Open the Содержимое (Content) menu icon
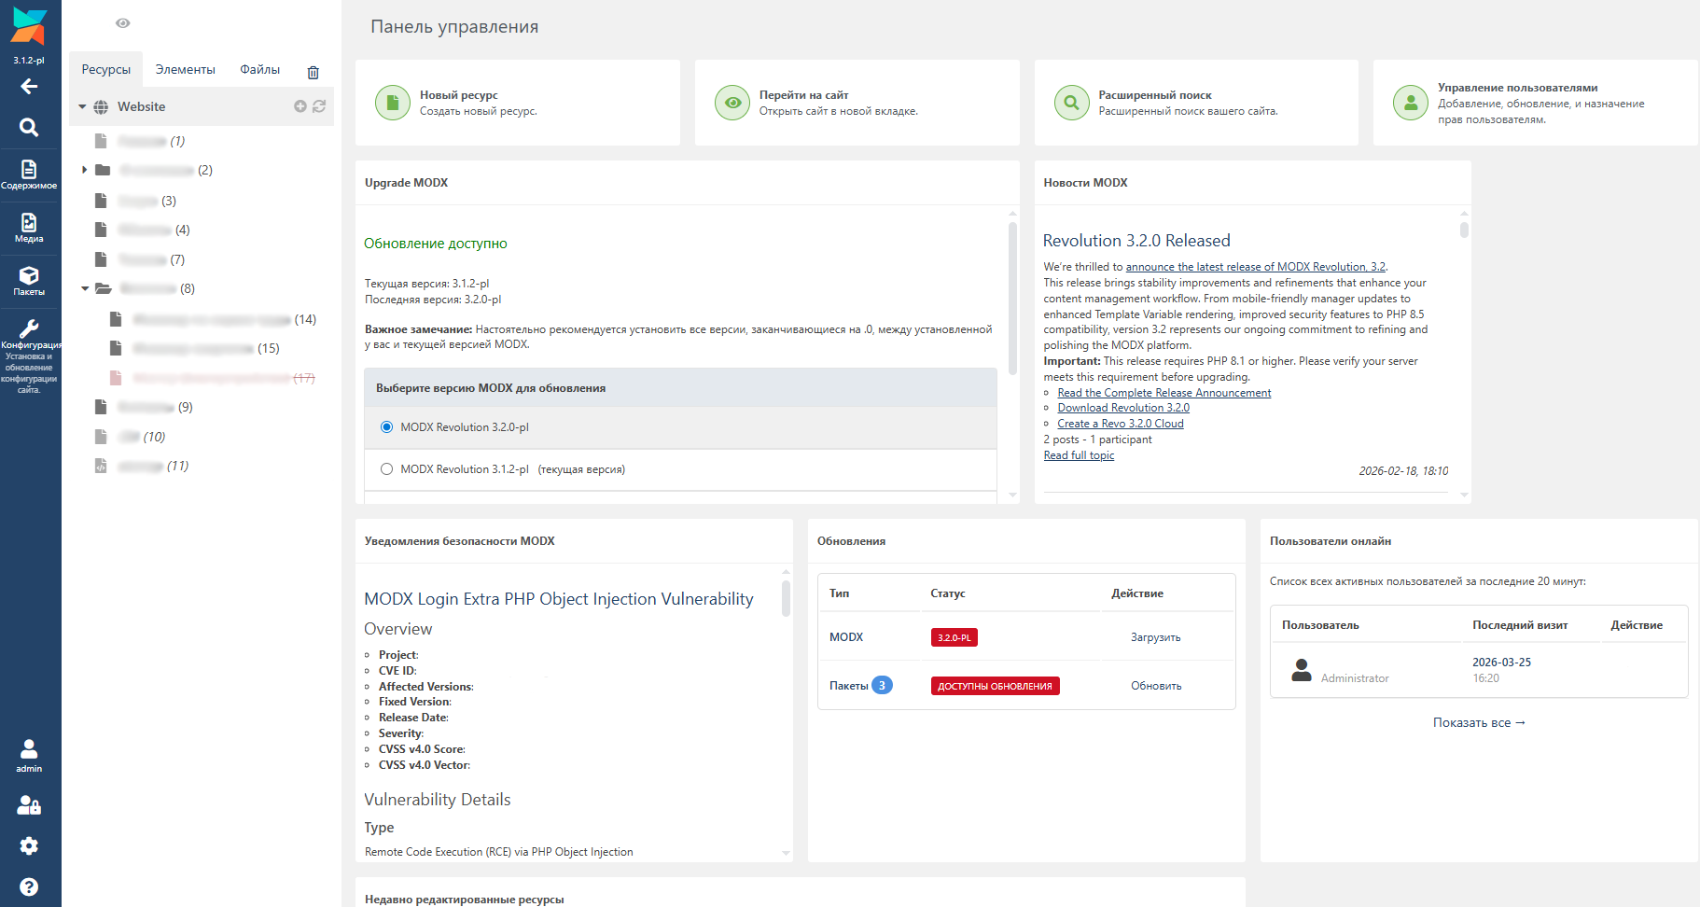Screen dimensions: 1700x907 (x=29, y=174)
